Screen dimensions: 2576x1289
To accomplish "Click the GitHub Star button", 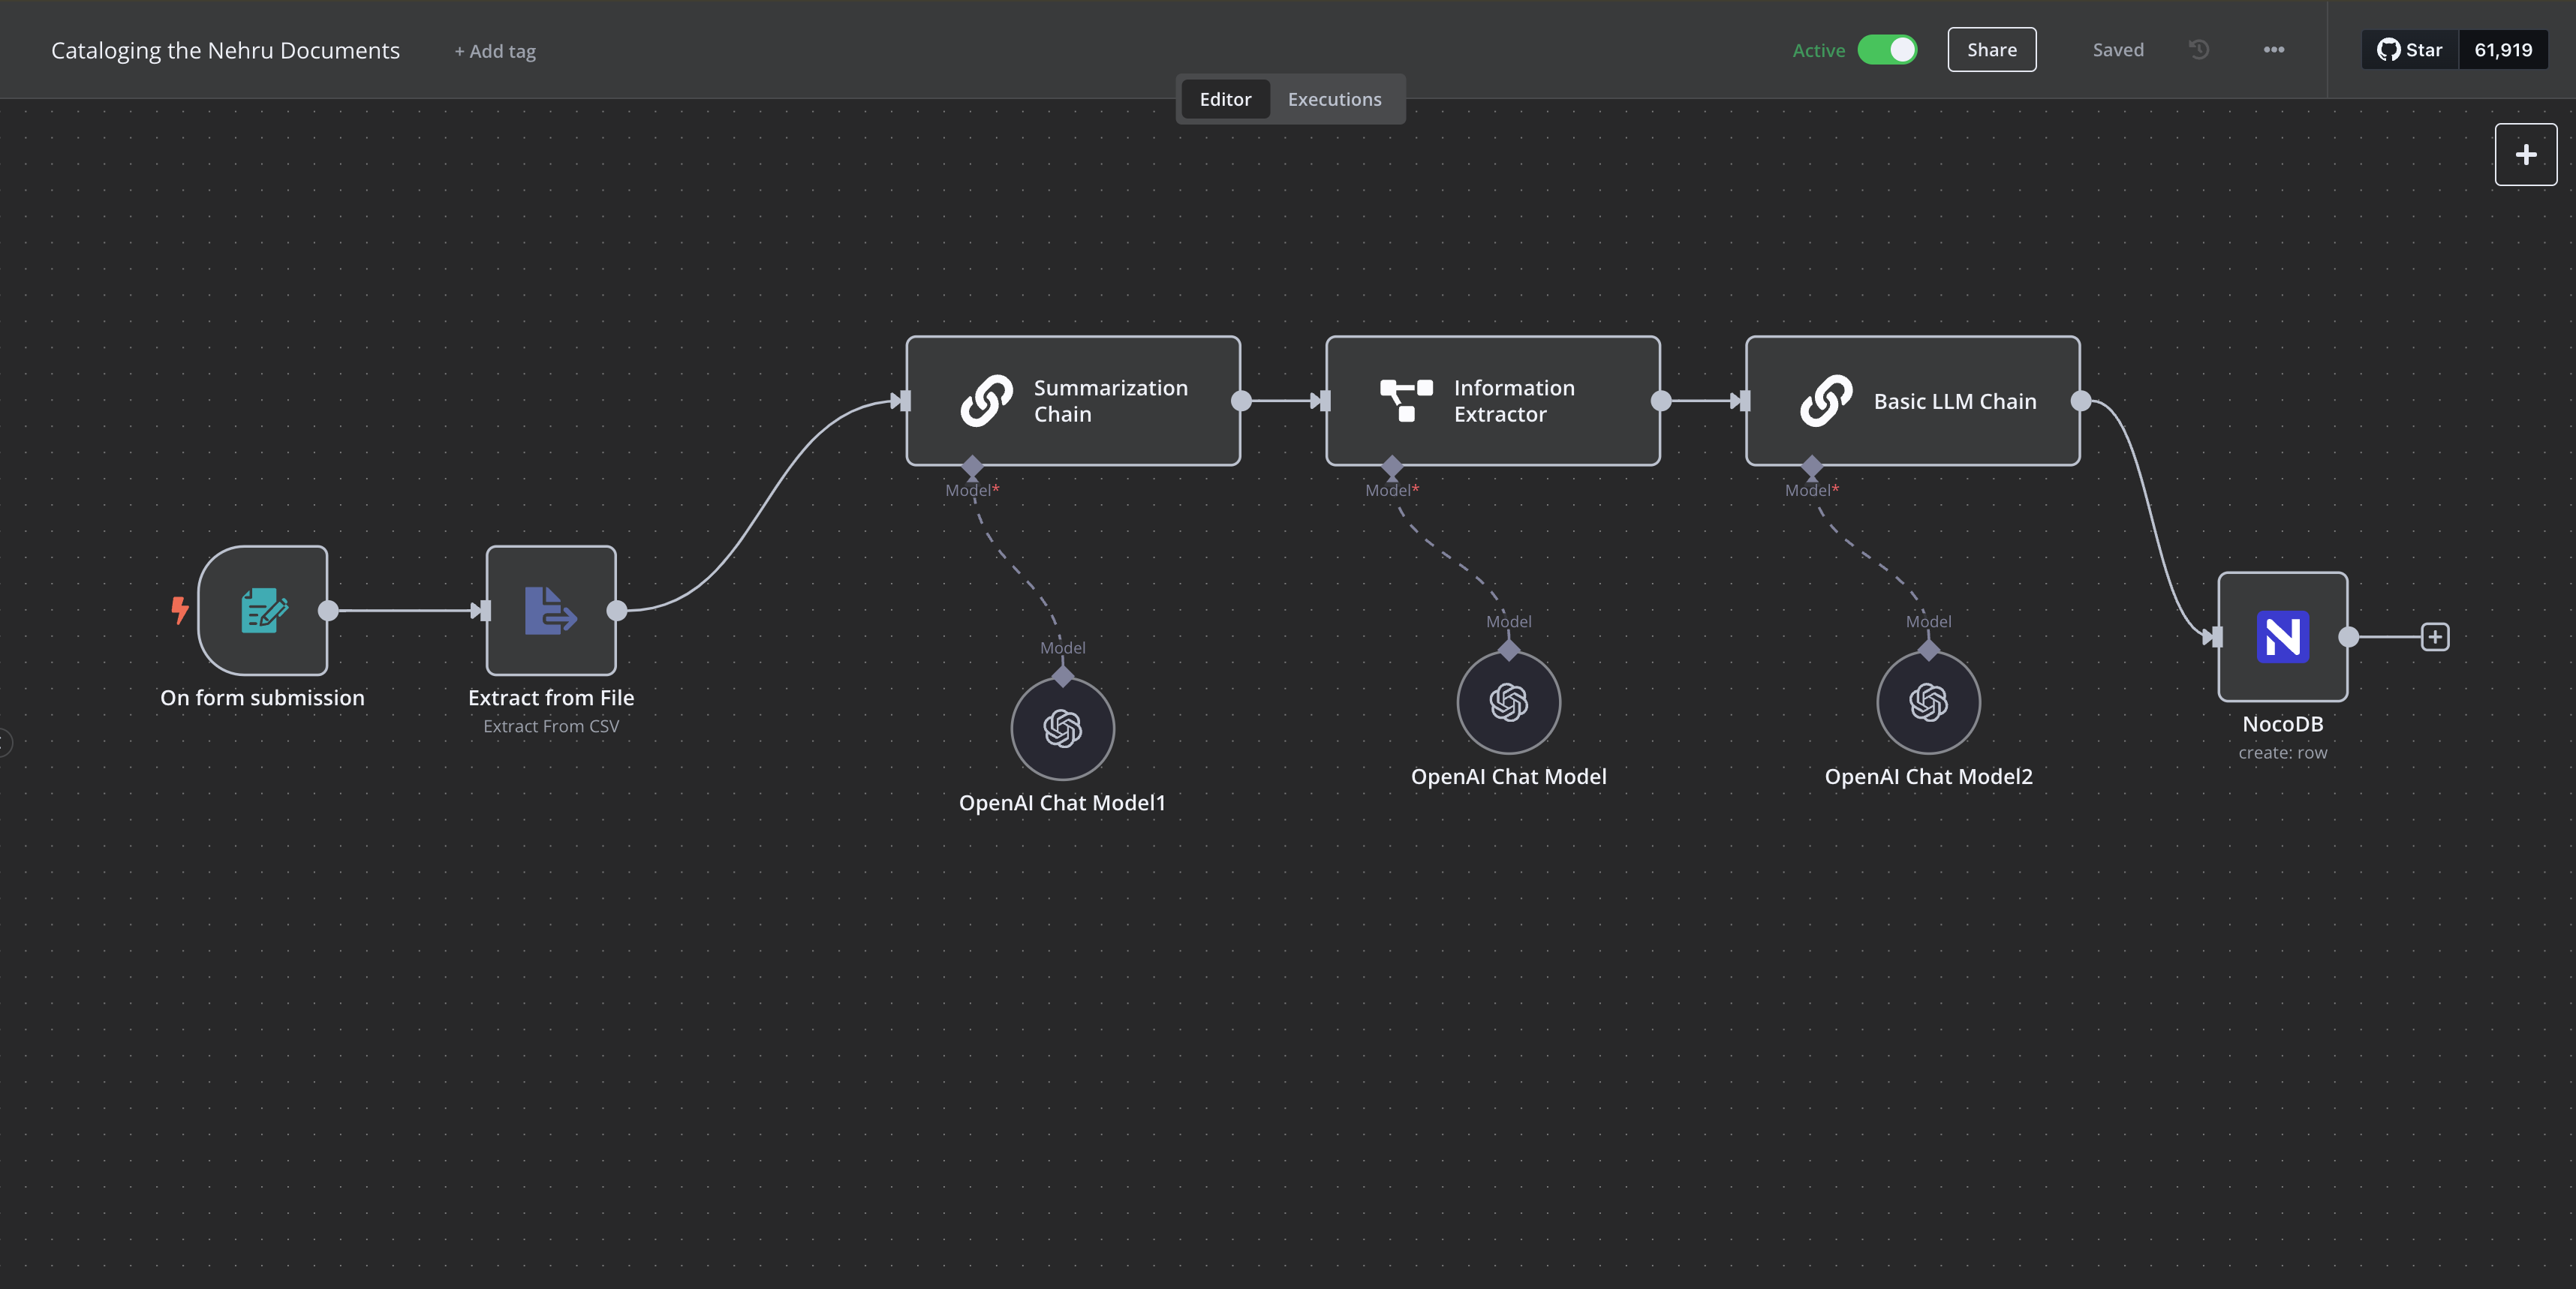I will pyautogui.click(x=2410, y=50).
